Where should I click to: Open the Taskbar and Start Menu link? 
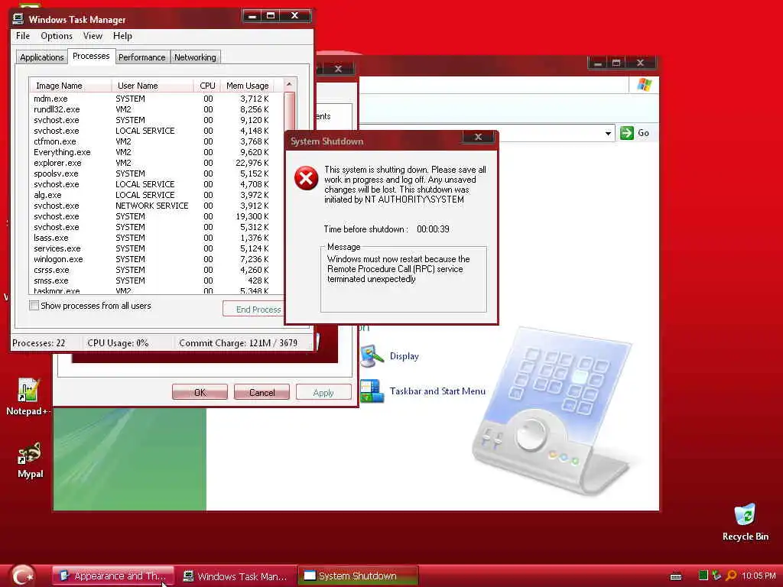[x=437, y=391]
